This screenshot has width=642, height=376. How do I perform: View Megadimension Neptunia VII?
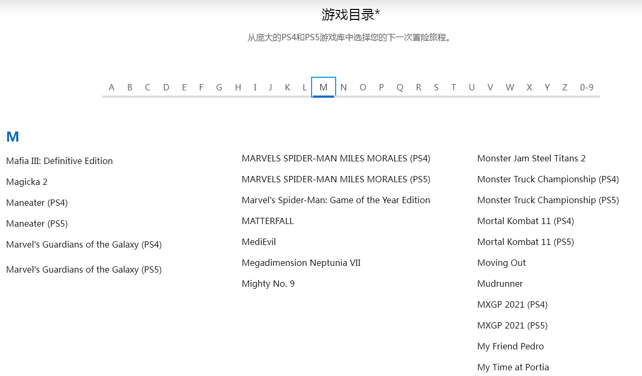pos(301,263)
